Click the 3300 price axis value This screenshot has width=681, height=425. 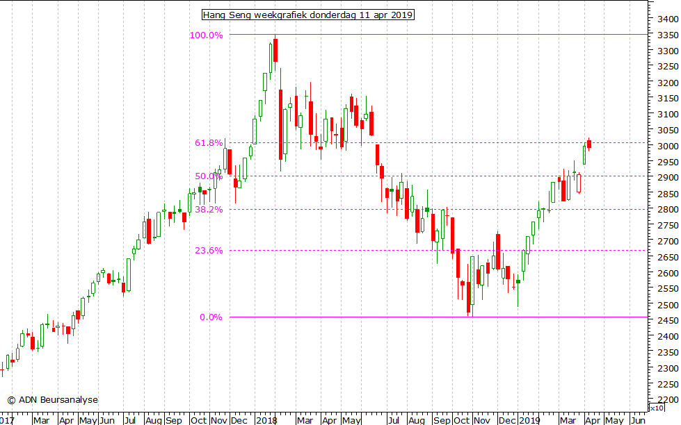click(x=668, y=51)
